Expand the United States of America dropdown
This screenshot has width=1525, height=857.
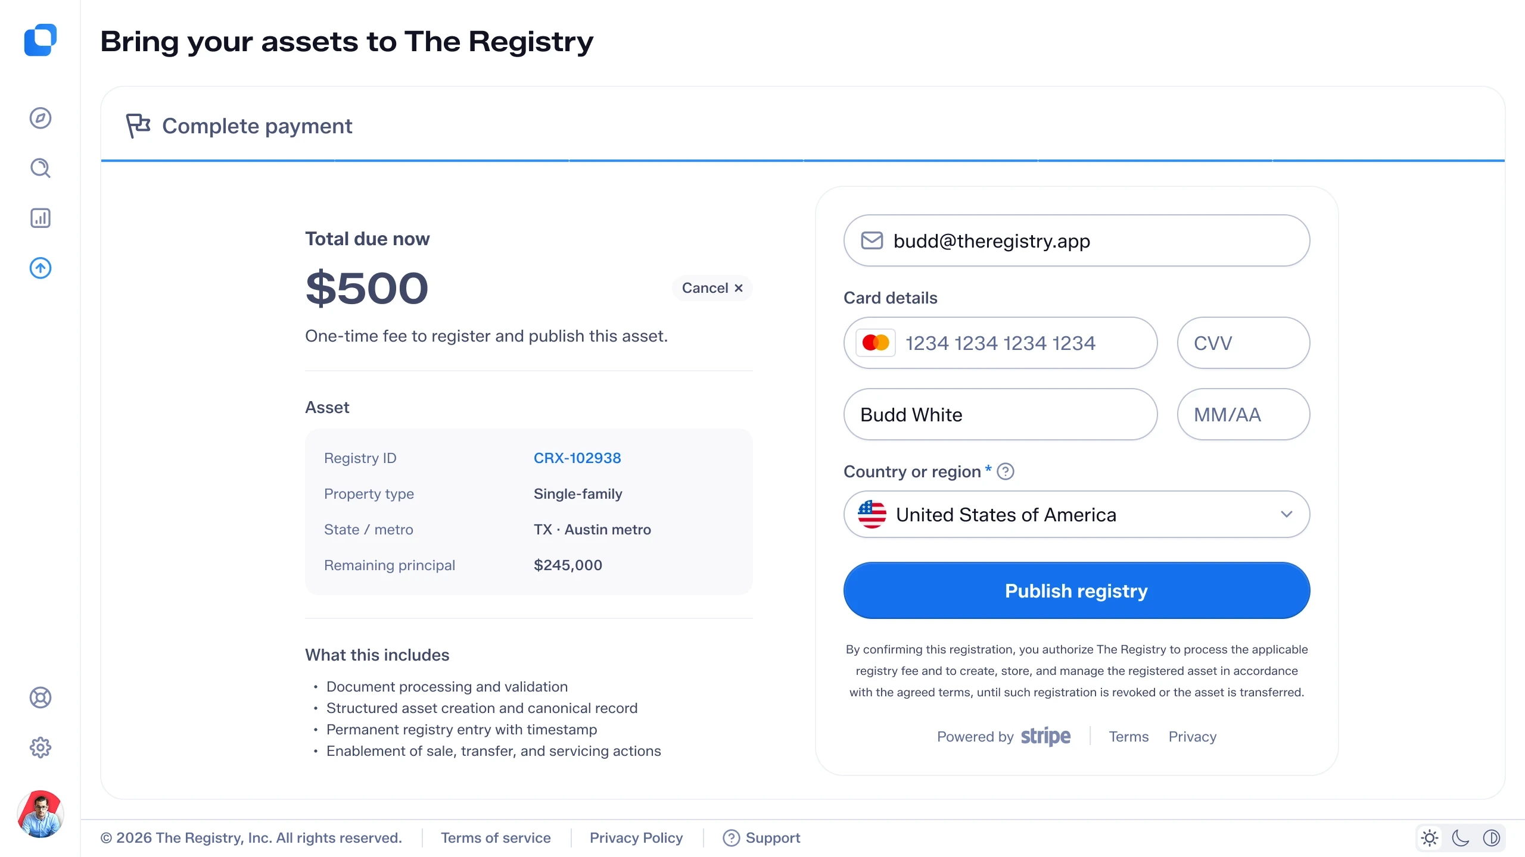coord(1076,514)
